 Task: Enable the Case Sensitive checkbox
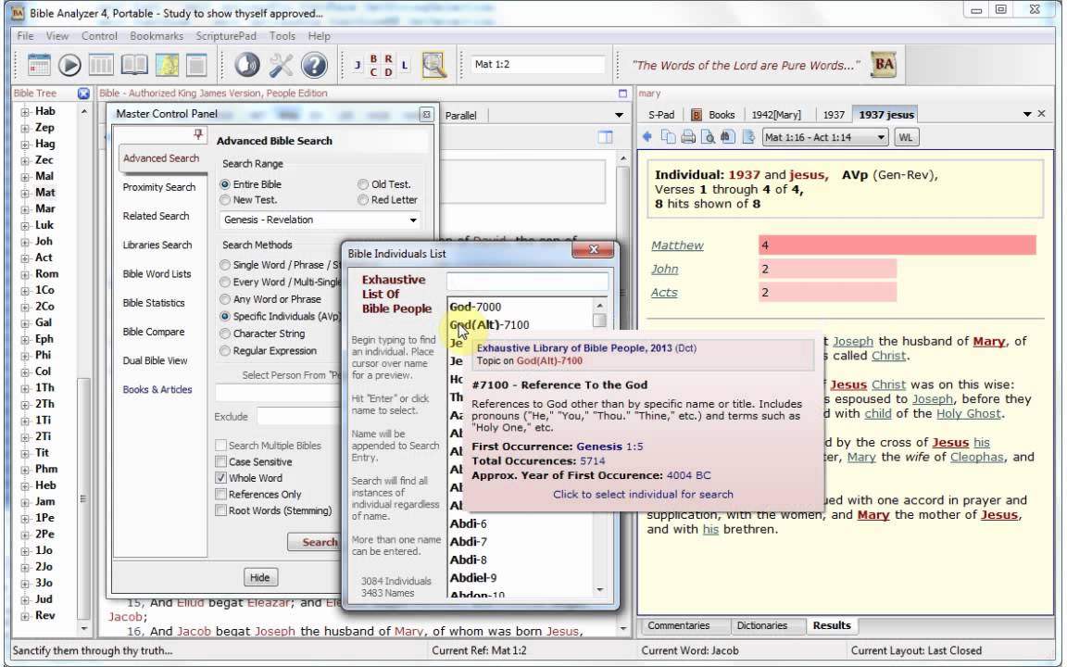pyautogui.click(x=221, y=462)
